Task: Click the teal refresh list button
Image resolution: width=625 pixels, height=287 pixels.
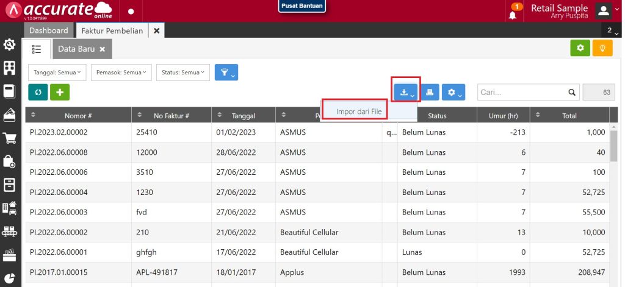Action: [x=38, y=92]
